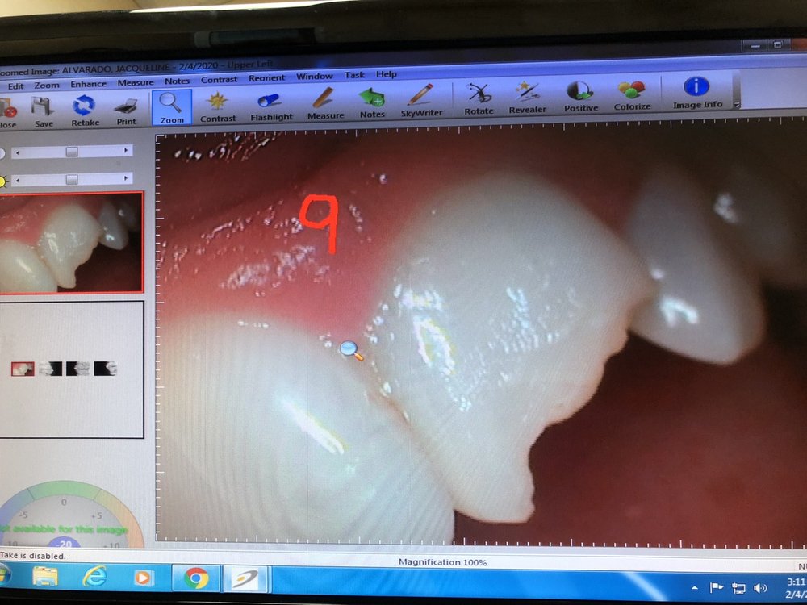Apply the Colorize tool
This screenshot has width=807, height=605.
632,95
